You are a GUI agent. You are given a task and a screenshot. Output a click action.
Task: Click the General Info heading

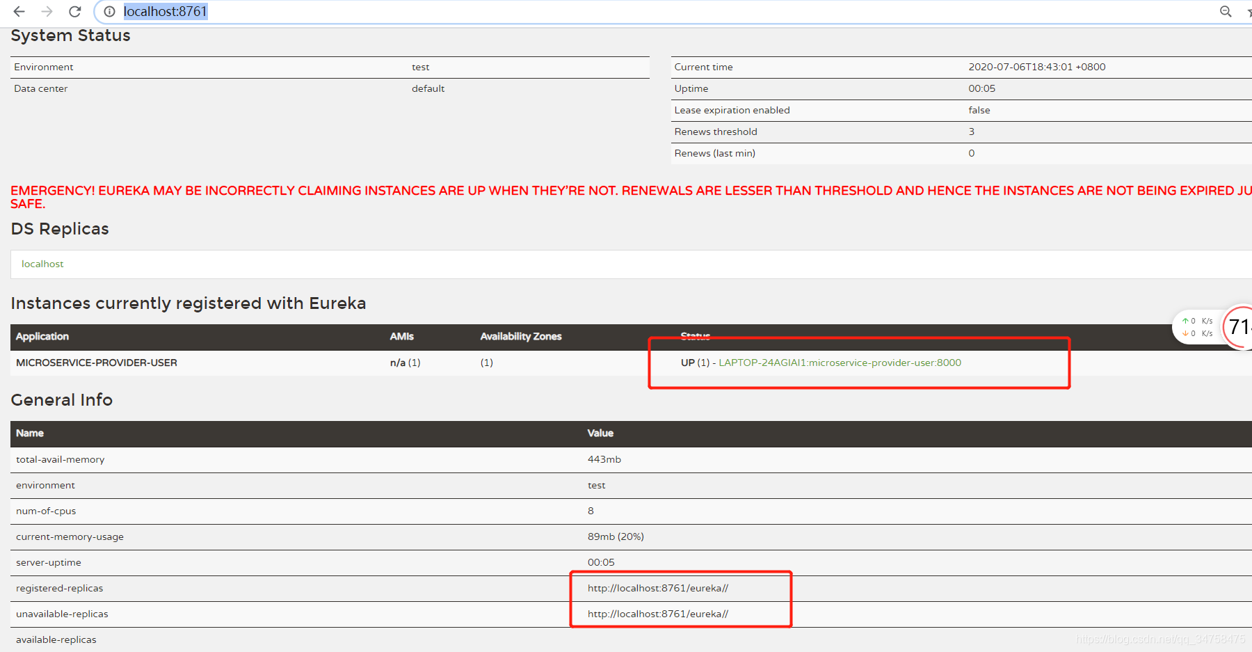coord(62,400)
